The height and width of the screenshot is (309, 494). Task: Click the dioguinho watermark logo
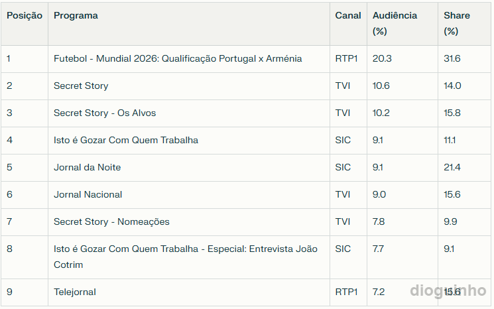pyautogui.click(x=447, y=290)
